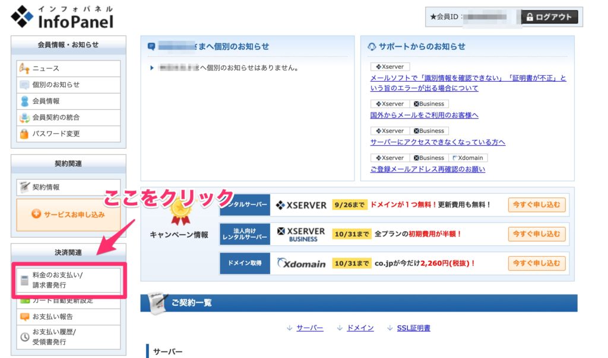Click the 会員情報 person icon
Screen dimensions: 608x358
24,101
